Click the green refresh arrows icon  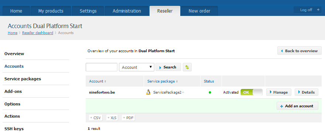click(x=187, y=67)
